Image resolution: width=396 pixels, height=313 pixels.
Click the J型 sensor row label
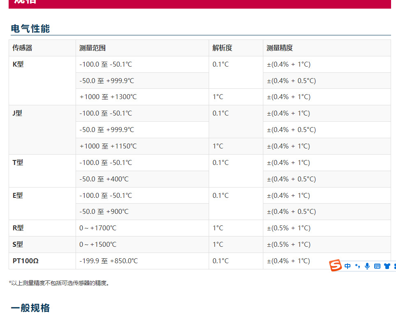click(17, 113)
